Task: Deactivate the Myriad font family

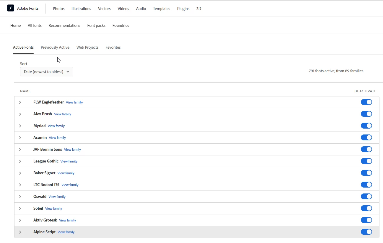Action: pyautogui.click(x=366, y=126)
